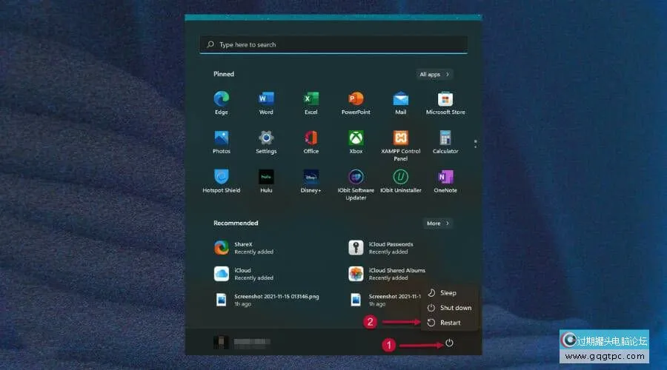Click the Type here to search box
Viewport: 667px width, 370px height.
pos(333,44)
